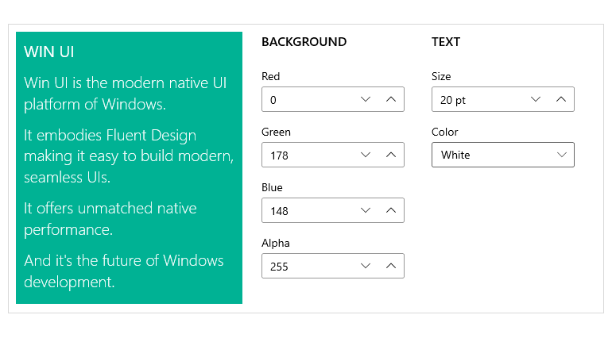Click the 'It embodies Fluent Design' paragraph
This screenshot has height=361, width=612.
point(129,156)
